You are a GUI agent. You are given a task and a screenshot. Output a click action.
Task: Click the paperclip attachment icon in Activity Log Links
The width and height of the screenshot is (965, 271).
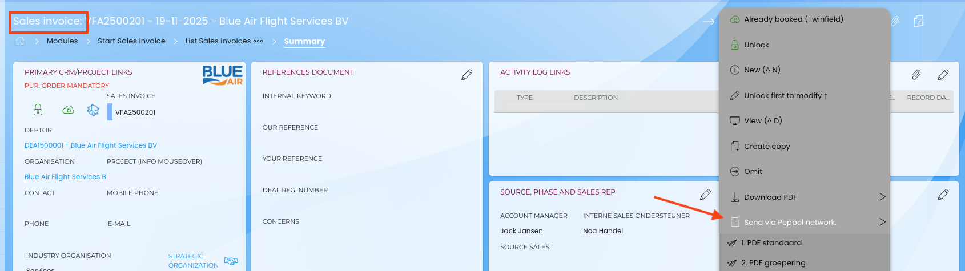(916, 75)
